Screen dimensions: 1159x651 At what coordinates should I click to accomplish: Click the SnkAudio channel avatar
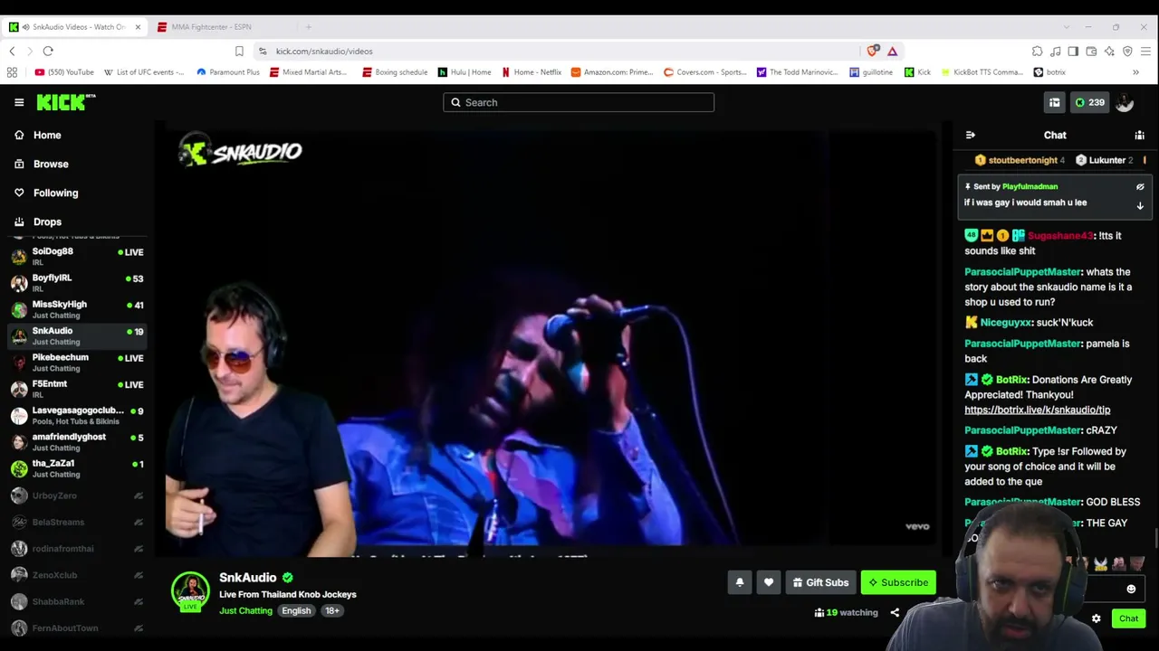[x=190, y=591]
